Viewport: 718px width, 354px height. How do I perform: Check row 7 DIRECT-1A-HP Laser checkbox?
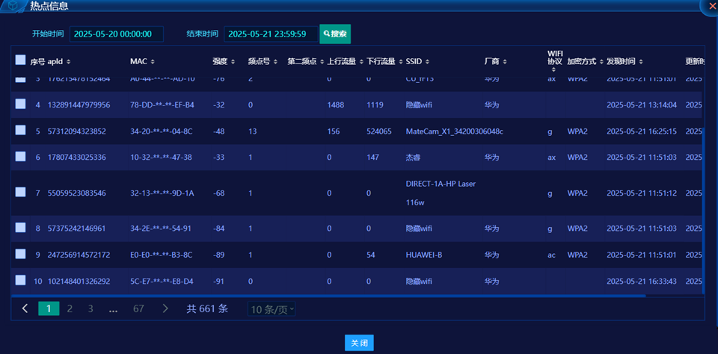[x=20, y=192]
